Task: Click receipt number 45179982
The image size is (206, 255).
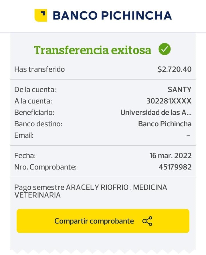Action: tap(175, 167)
